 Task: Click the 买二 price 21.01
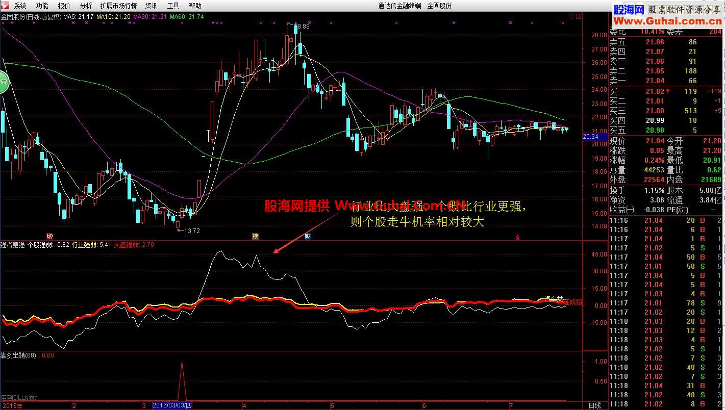point(655,101)
